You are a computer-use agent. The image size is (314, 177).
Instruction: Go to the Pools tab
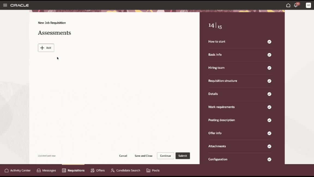pyautogui.click(x=153, y=170)
